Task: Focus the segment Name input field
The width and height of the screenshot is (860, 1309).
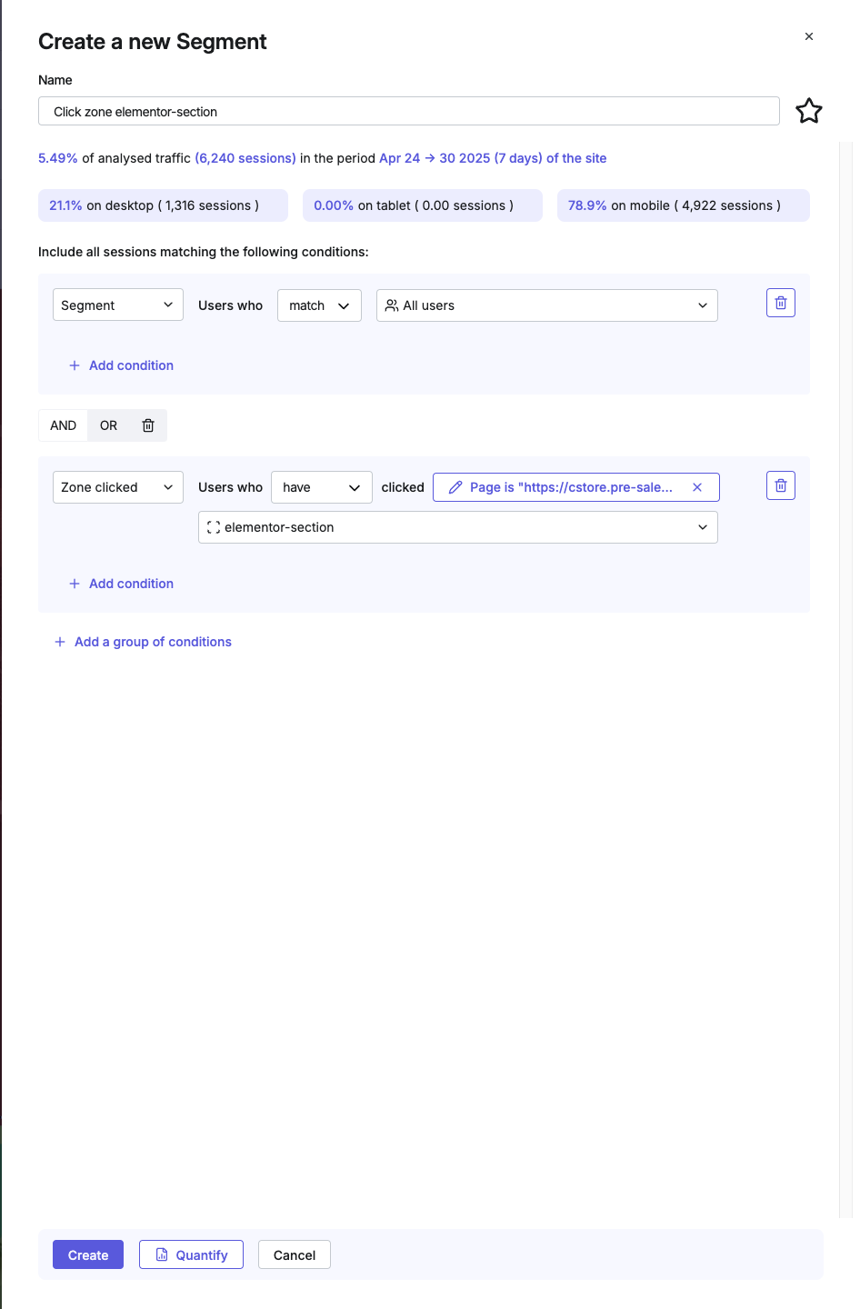Action: [409, 111]
